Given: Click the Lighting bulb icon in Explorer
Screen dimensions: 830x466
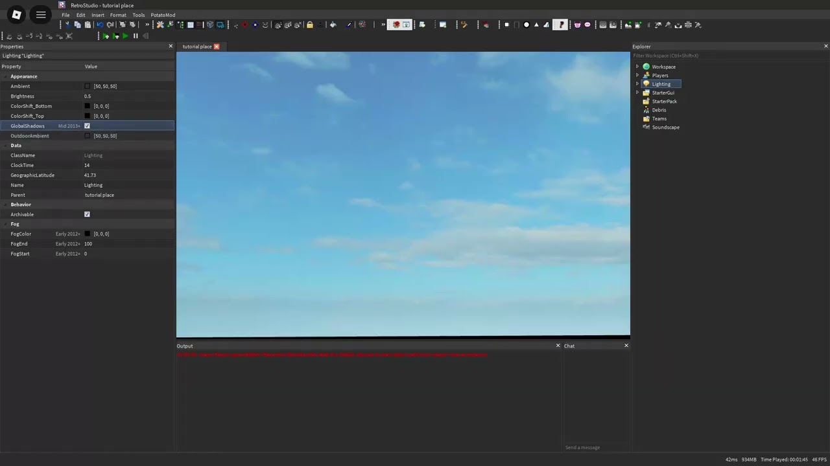Looking at the screenshot, I should pos(646,84).
